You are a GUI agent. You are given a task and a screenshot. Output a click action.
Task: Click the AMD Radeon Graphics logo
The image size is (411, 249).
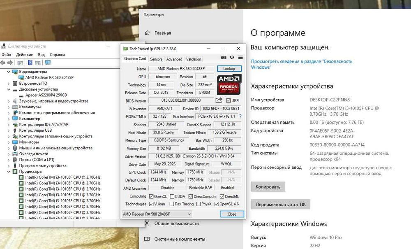tap(229, 84)
